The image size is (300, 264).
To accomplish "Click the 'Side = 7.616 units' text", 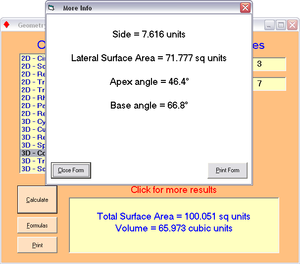I will [x=149, y=35].
